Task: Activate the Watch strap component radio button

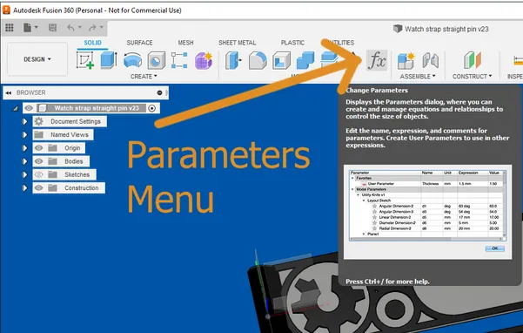Action: (152, 108)
